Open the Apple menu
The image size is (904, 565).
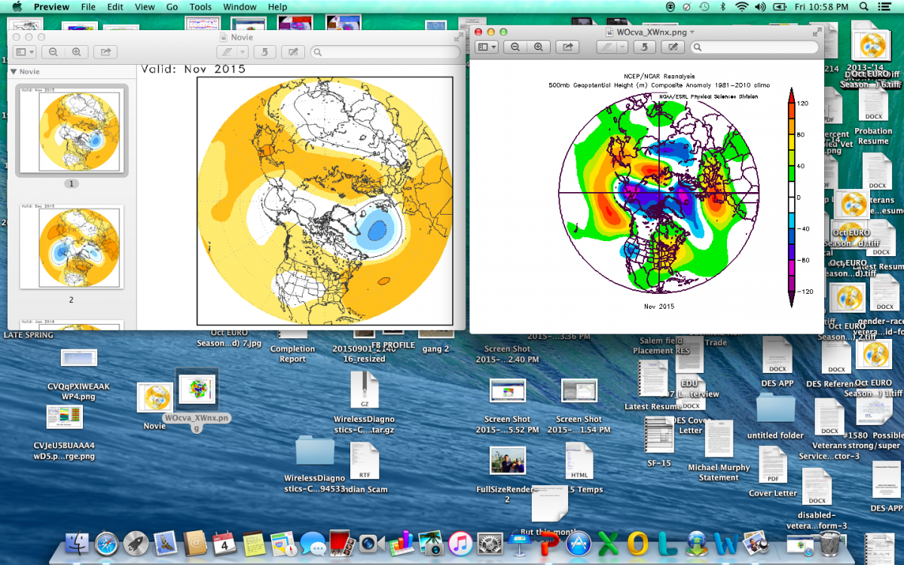(x=17, y=7)
